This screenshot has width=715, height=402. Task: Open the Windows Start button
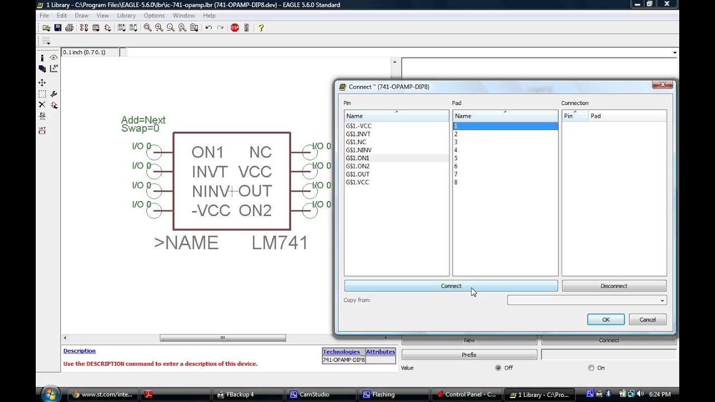(51, 394)
